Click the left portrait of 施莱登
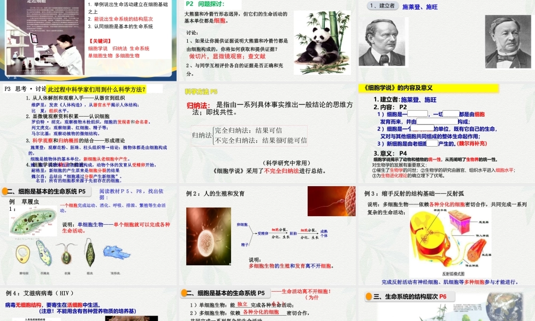The image size is (535, 321). point(382,42)
